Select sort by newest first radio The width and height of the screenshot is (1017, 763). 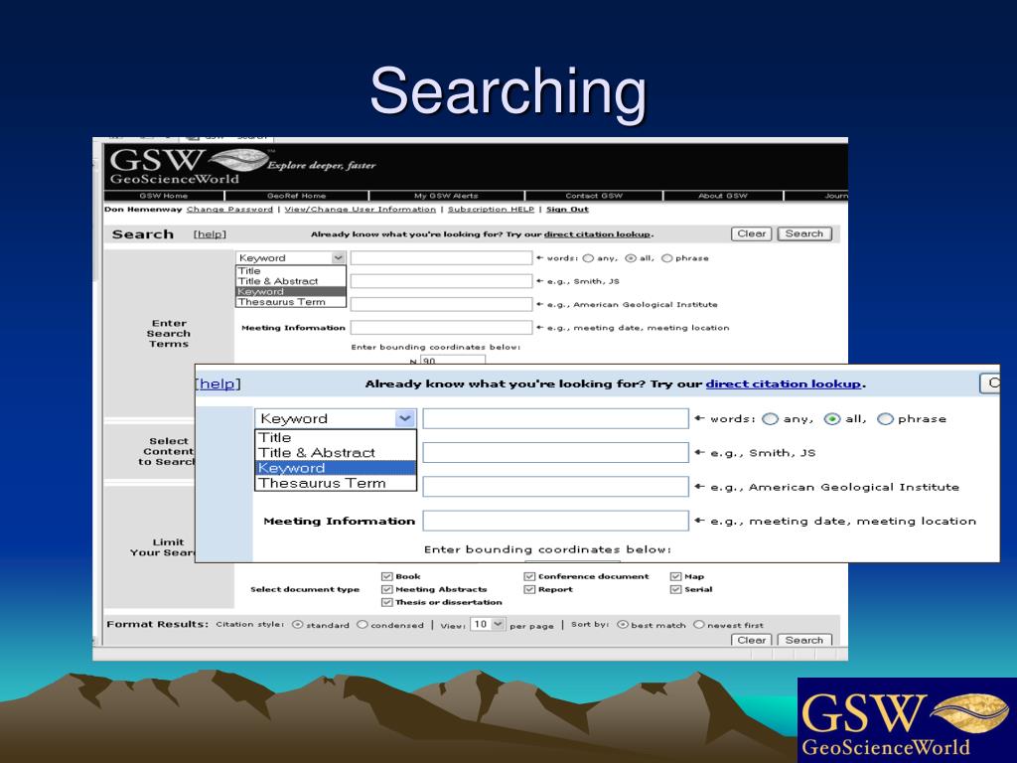pos(698,624)
